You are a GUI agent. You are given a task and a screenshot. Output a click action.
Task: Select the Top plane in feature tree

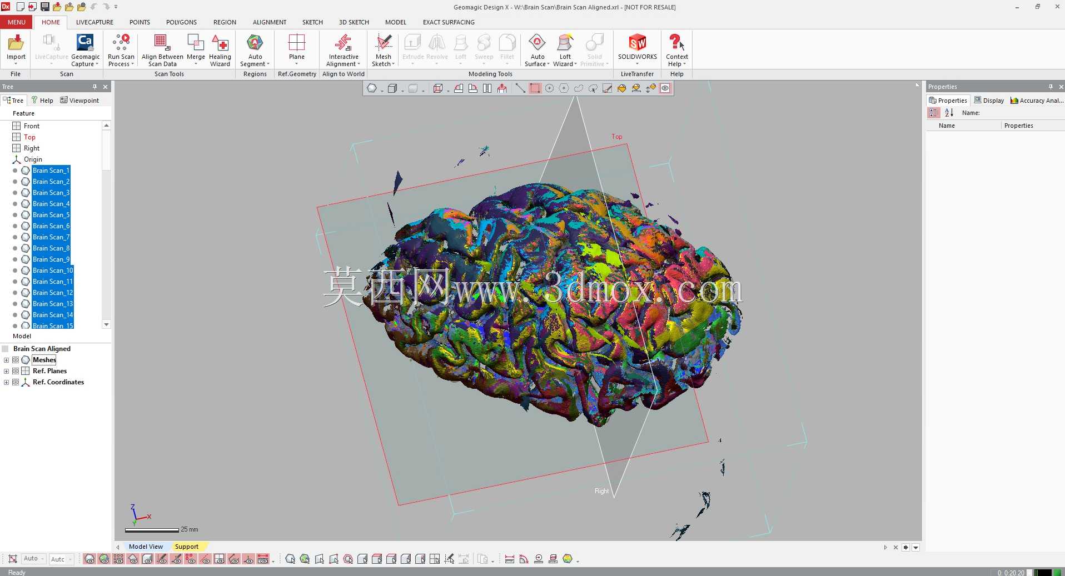(x=29, y=137)
